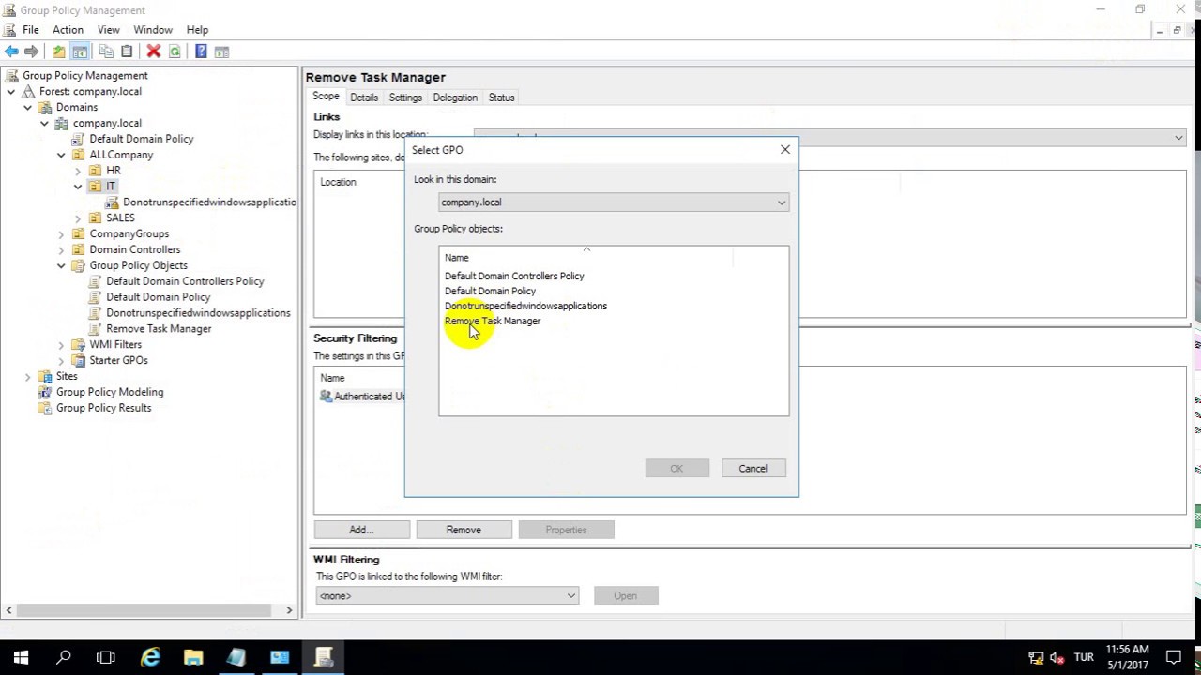Launch Internet Explorer from the taskbar
Screen dimensions: 1201x675
click(150, 657)
